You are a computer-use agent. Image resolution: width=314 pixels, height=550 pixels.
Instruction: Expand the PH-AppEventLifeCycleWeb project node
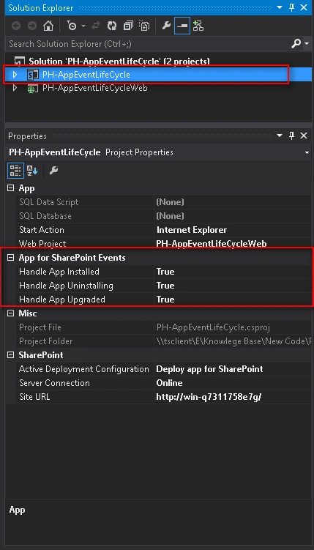[15, 88]
